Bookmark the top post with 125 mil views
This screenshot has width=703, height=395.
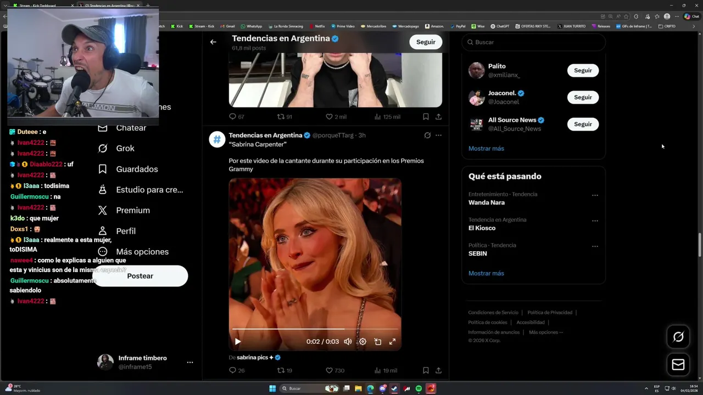click(x=426, y=116)
